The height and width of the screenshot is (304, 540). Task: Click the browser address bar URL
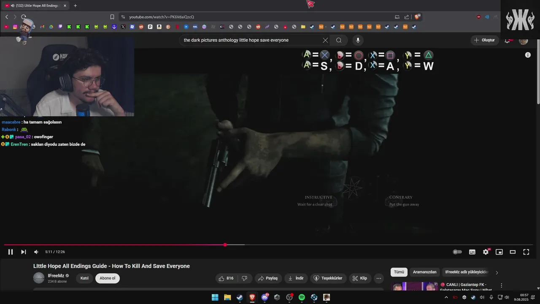[x=162, y=17]
